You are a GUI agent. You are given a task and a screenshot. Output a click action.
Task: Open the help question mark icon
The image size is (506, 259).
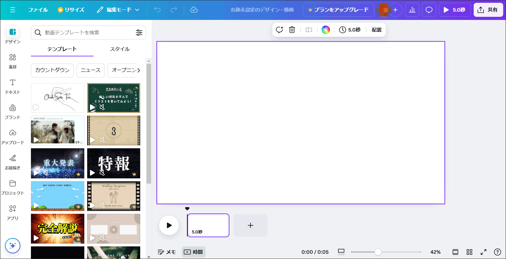click(498, 252)
